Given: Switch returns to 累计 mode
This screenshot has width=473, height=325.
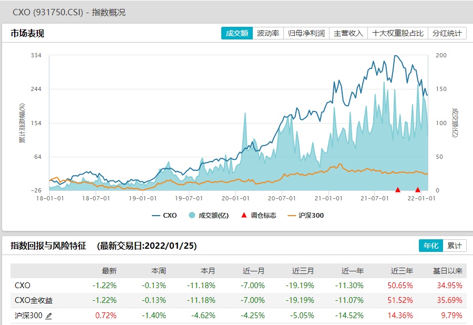Looking at the screenshot, I should [454, 246].
